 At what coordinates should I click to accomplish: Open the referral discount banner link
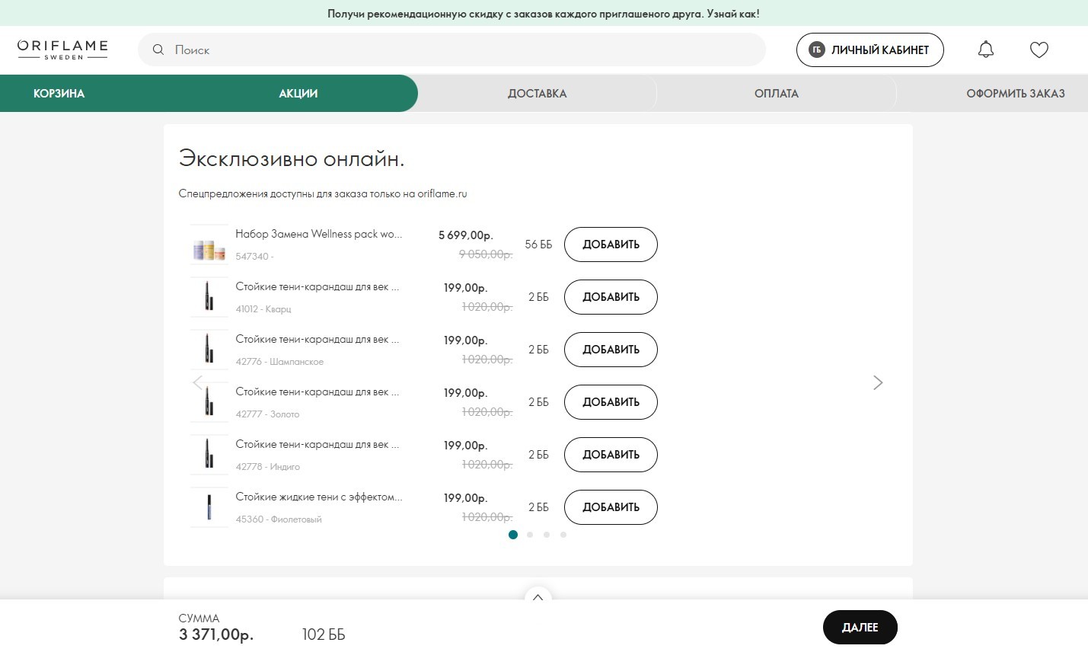(x=544, y=14)
